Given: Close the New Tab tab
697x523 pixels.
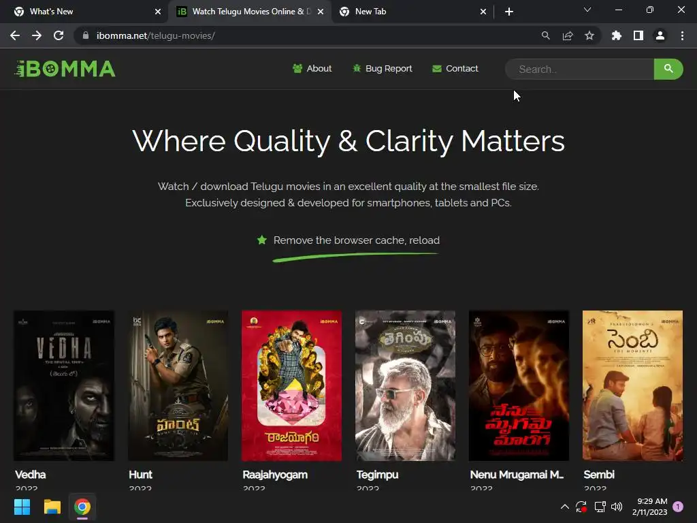Looking at the screenshot, I should pyautogui.click(x=483, y=12).
